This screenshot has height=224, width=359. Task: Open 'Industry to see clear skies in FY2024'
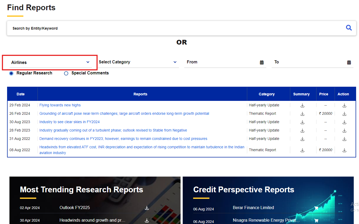tap(69, 122)
